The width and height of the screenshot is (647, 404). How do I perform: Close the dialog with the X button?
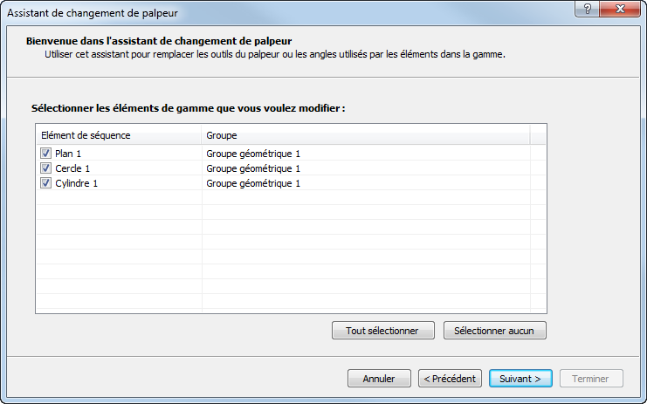coord(620,8)
